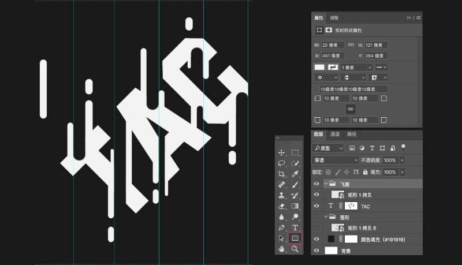Switch to the 调整 tab
This screenshot has height=265, width=462.
pos(334,18)
